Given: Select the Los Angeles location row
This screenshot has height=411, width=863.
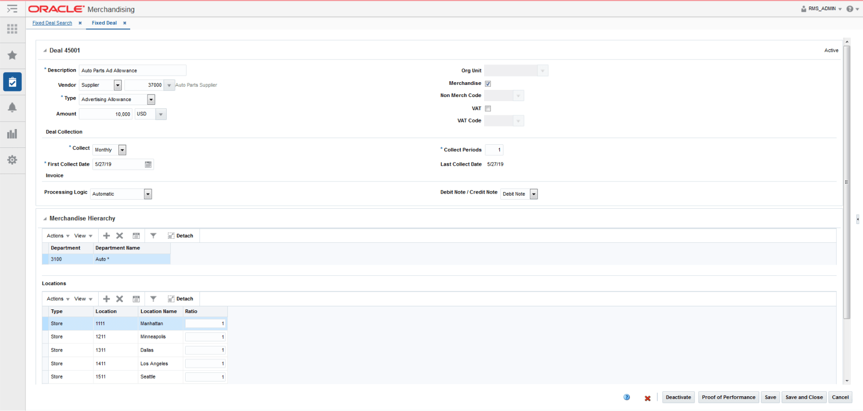Looking at the screenshot, I should [135, 364].
